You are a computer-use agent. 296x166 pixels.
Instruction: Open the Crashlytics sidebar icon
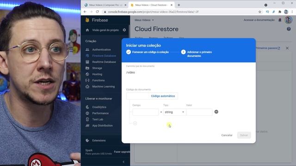point(87,107)
